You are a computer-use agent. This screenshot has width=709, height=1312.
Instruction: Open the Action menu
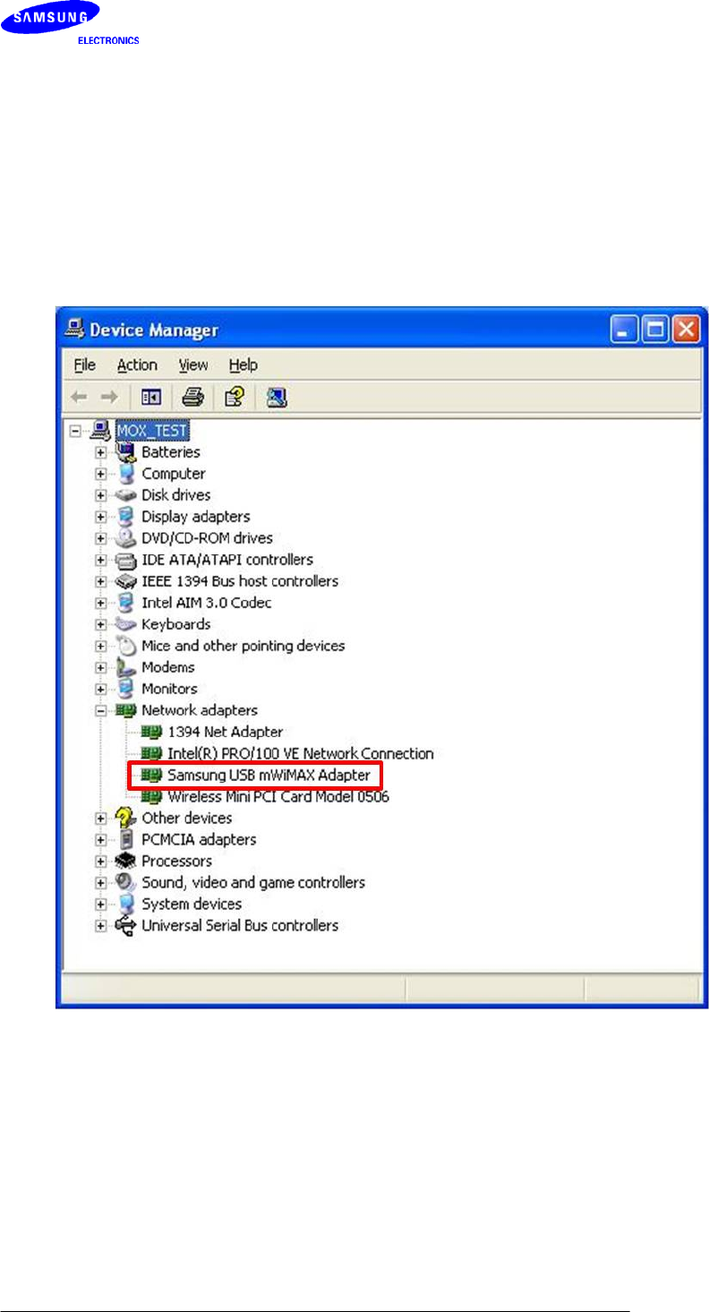click(x=137, y=364)
